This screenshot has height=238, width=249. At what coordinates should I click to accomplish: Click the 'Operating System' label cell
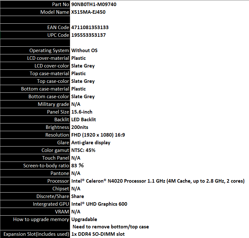49,51
